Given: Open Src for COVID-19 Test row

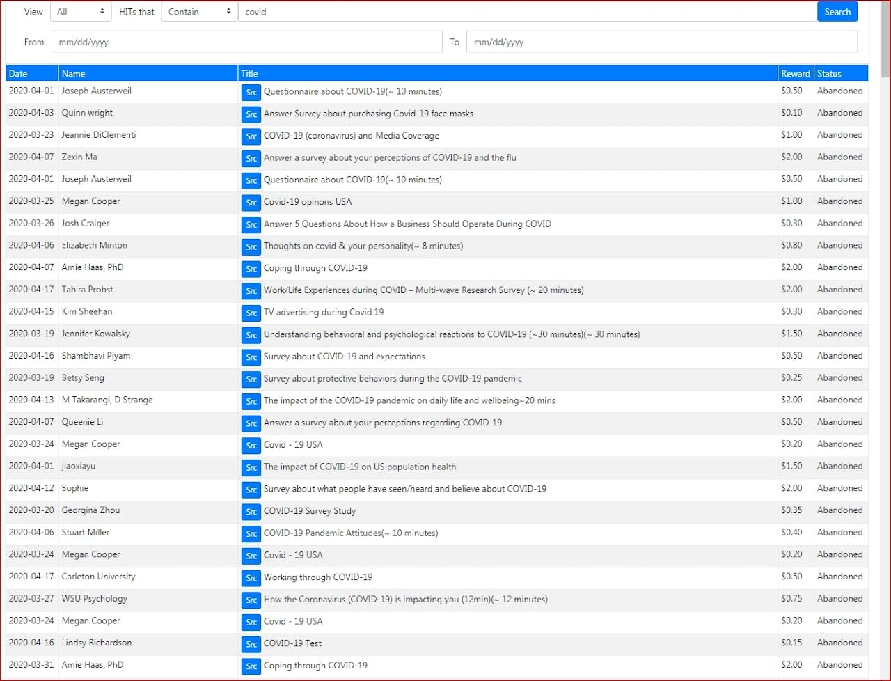Looking at the screenshot, I should tap(251, 643).
